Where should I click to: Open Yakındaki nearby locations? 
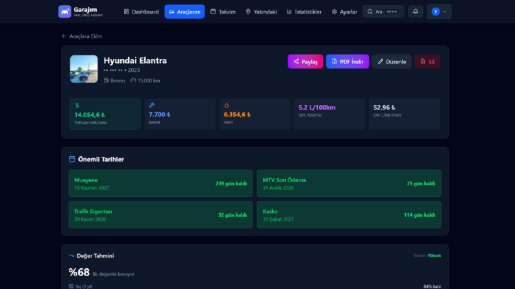pos(261,12)
